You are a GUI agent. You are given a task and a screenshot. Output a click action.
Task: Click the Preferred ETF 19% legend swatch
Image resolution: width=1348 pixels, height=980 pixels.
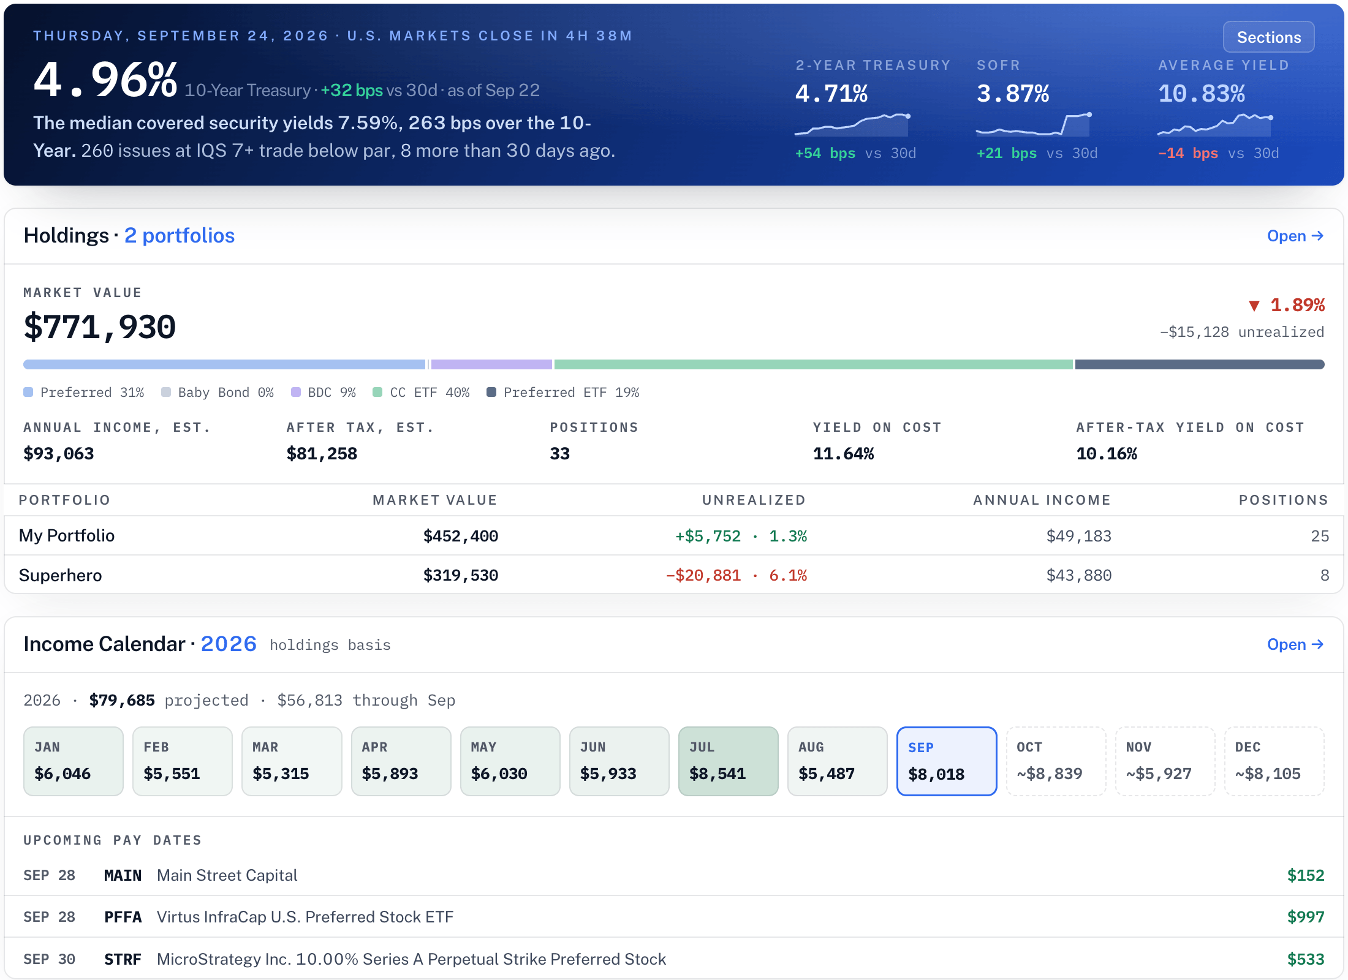491,392
